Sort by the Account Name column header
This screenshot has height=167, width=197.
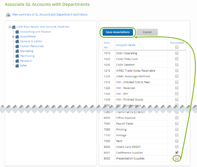pos(126,45)
